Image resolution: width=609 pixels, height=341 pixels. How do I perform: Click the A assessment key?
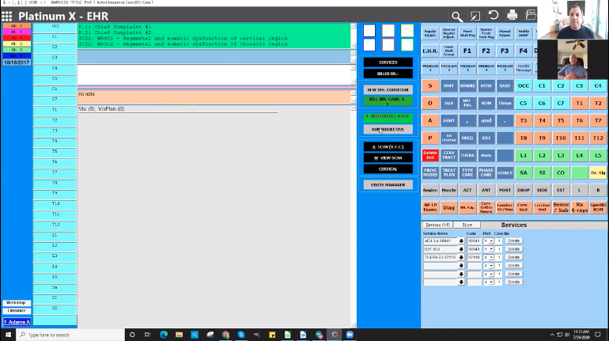click(x=430, y=120)
